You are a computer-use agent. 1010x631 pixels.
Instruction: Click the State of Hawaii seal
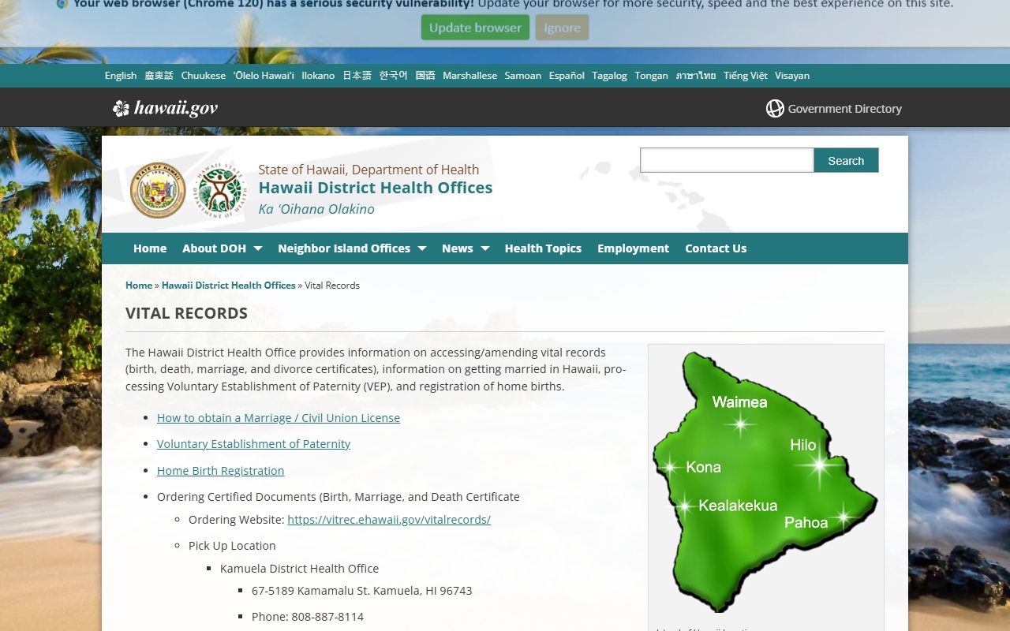[158, 190]
